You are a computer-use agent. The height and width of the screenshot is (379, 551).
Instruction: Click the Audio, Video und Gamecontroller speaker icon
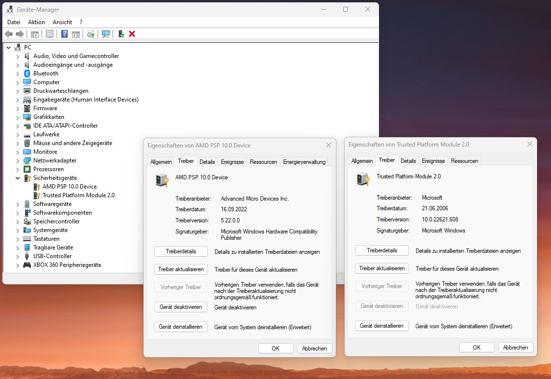(x=27, y=56)
